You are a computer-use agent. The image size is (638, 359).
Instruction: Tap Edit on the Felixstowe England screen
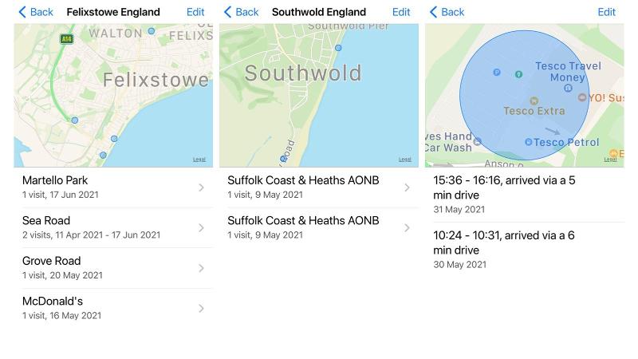[x=195, y=12]
